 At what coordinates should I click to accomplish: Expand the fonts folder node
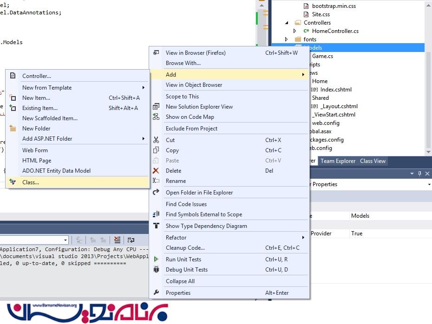(x=287, y=39)
